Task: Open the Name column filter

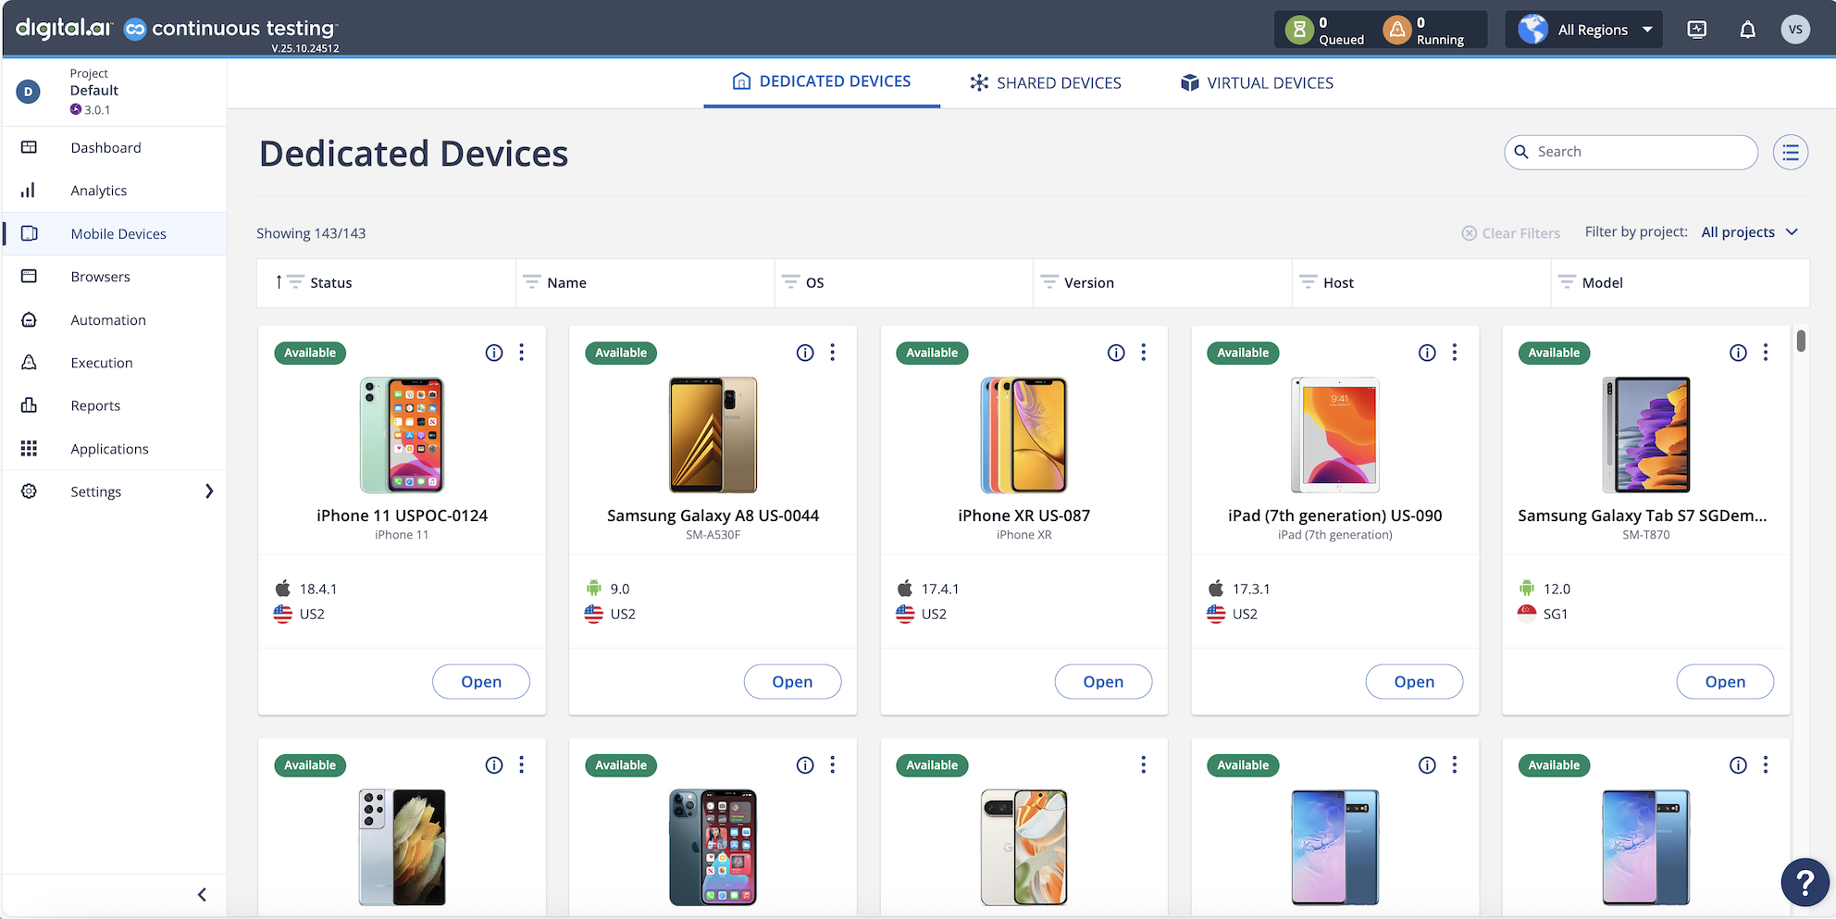Action: [x=532, y=282]
